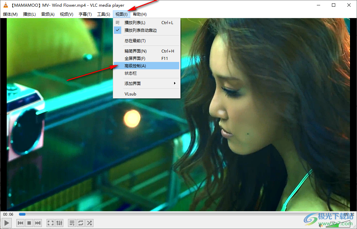Toggle loop repeat mode
This screenshot has height=229, width=357.
[81, 223]
